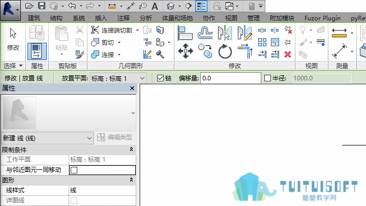Open the 体量和场地 ribbon tab
Viewport: 366px width, 206px height.
tap(177, 18)
